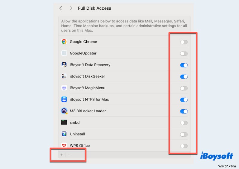
Task: Click the iBoysoft NTFS for Mac icon
Action: click(x=64, y=99)
